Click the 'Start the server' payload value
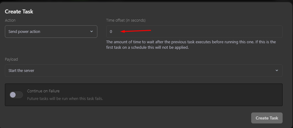Image resolution: width=293 pixels, height=128 pixels. (x=21, y=70)
